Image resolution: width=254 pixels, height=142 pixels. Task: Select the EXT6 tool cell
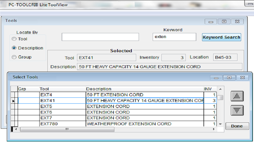(x=63, y=112)
